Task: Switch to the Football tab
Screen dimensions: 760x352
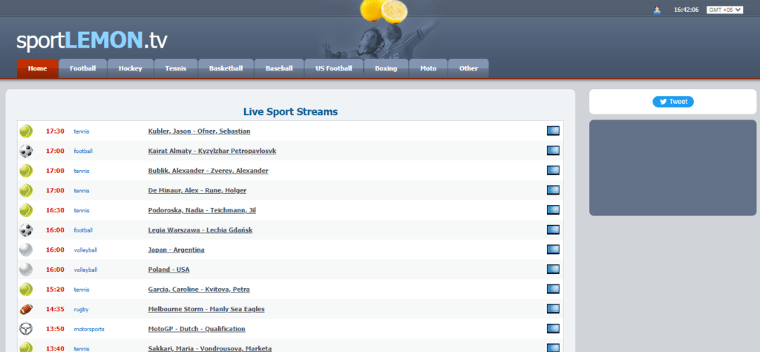Action: click(x=83, y=68)
